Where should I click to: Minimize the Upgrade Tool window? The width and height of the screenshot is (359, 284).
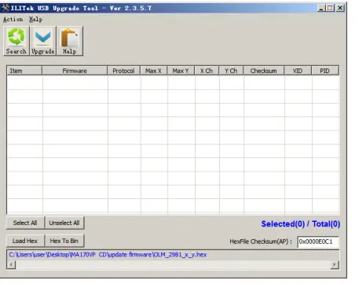tap(321, 8)
